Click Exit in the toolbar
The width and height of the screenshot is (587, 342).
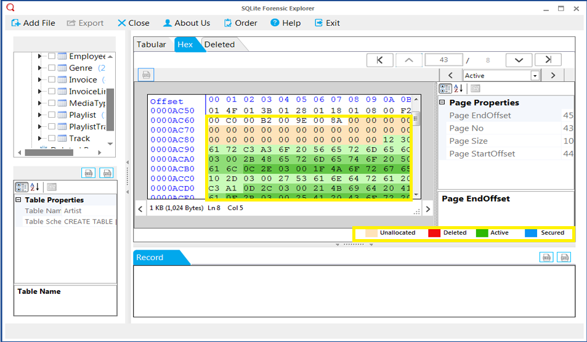point(327,23)
